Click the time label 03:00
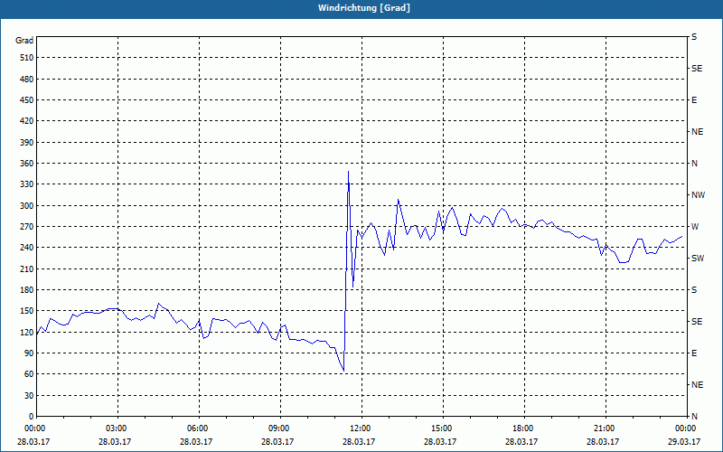Screen dimensions: 723x452 (x=116, y=428)
